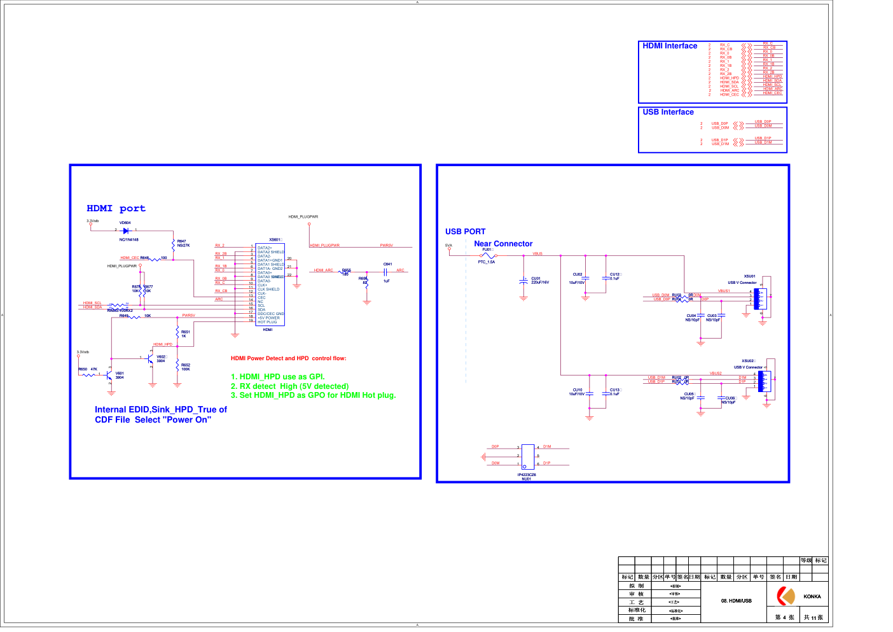The image size is (893, 632).
Task: Select the R652 100K resistor symbol
Action: (x=177, y=367)
